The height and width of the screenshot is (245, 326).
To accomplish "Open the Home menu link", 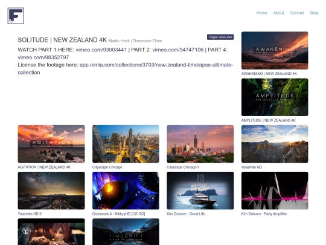I will tap(261, 13).
